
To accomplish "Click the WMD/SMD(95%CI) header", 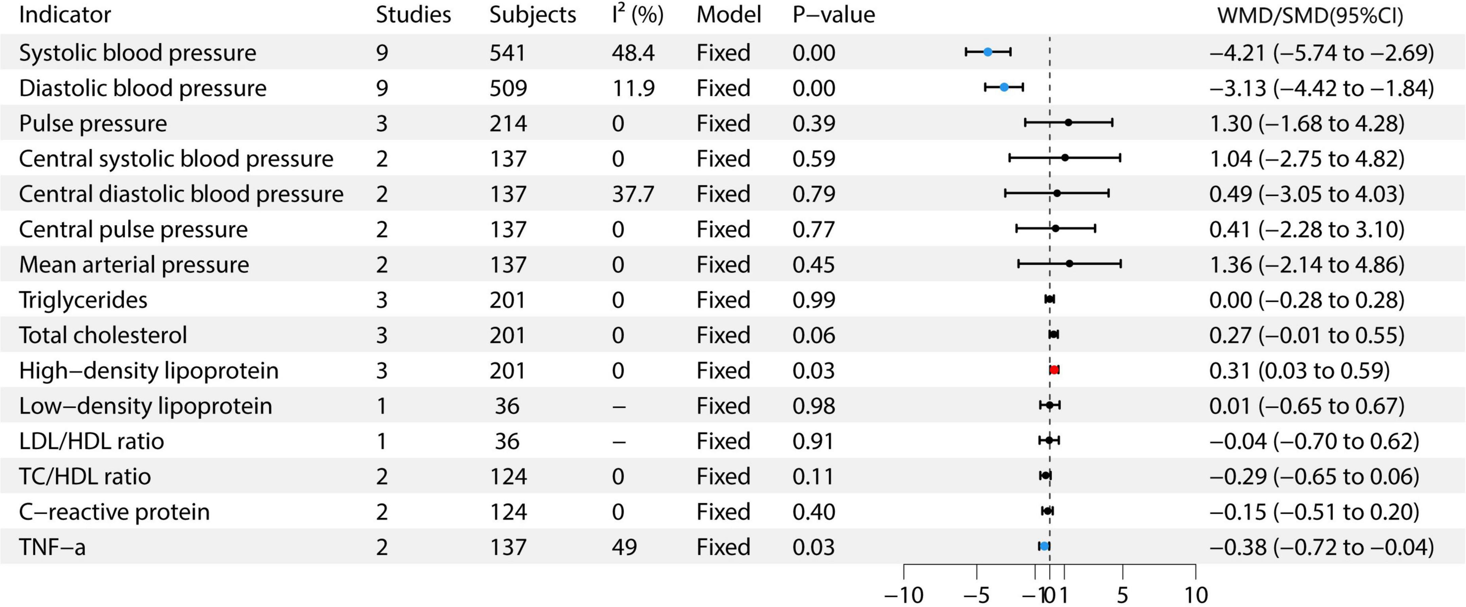I will tap(1310, 16).
